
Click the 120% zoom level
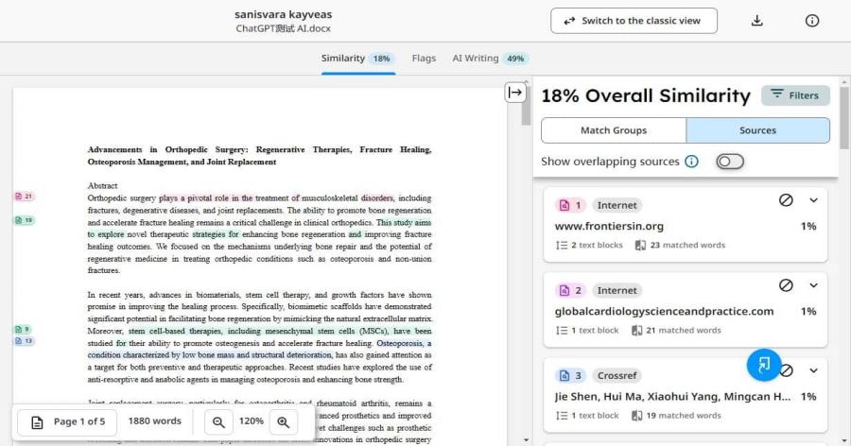[252, 421]
